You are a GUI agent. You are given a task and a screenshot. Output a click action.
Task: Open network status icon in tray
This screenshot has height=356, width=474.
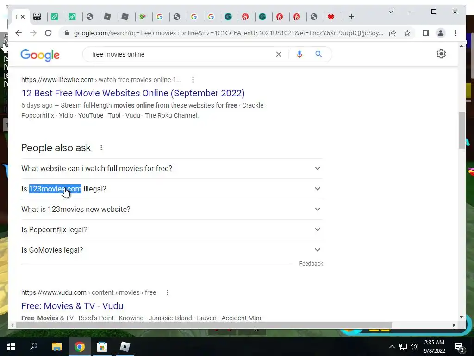click(403, 347)
